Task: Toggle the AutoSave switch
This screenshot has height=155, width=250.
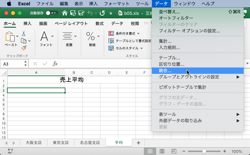Action: (51, 13)
